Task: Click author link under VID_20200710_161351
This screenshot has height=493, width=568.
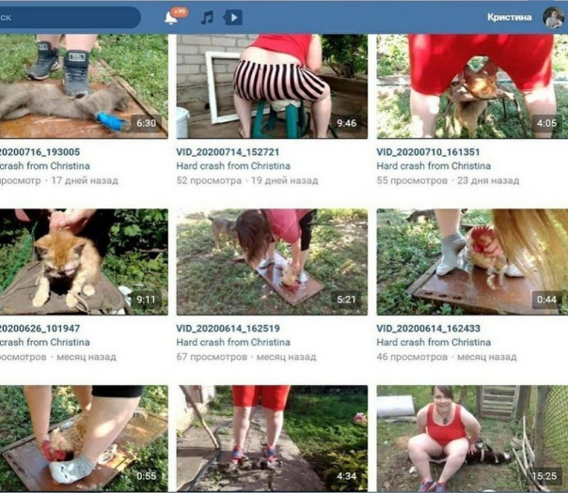Action: 434,166
